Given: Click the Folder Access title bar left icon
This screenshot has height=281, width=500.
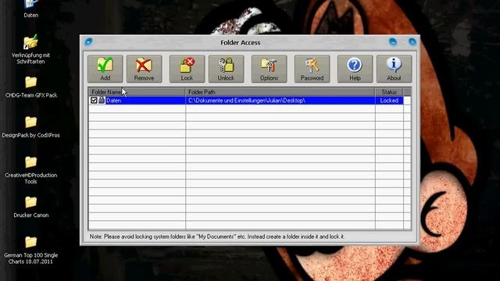Looking at the screenshot, I should 88,41.
